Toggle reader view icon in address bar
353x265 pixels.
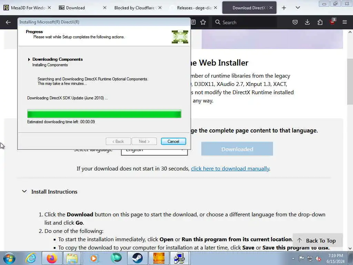(x=193, y=22)
